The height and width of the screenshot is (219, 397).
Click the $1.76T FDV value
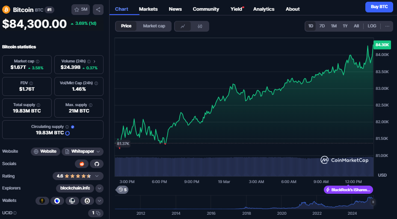tap(27, 89)
